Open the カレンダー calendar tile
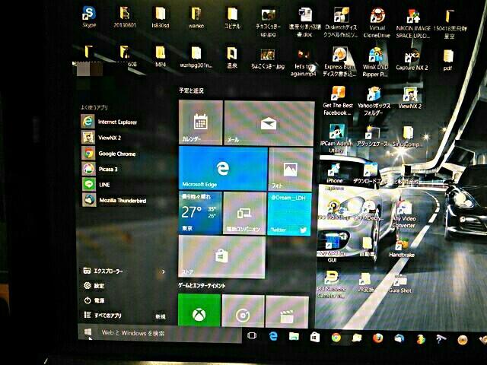This screenshot has width=487, height=365. tap(201, 122)
